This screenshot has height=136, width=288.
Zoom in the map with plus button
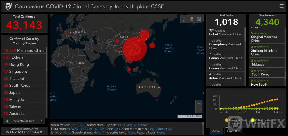point(199,104)
